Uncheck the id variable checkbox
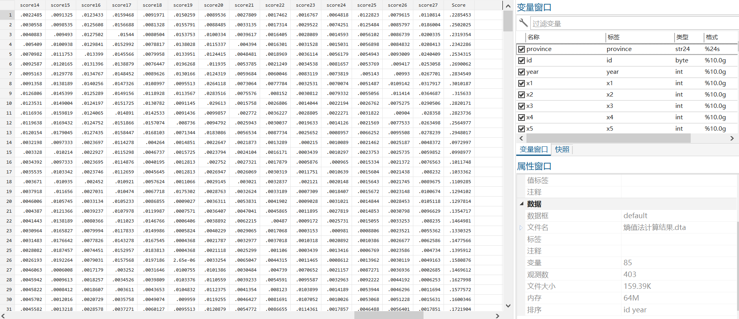Image resolution: width=739 pixels, height=319 pixels. (521, 60)
